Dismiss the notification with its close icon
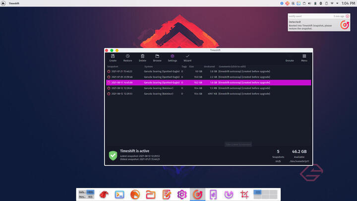Screen dimensions: 357x201 point(348,16)
